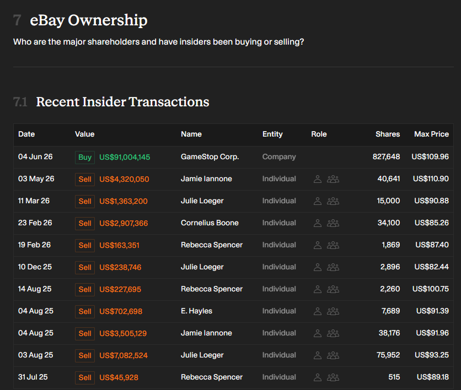Viewport: 461px width, 390px height.
Task: Click value US$1,363,200
Action: point(124,202)
